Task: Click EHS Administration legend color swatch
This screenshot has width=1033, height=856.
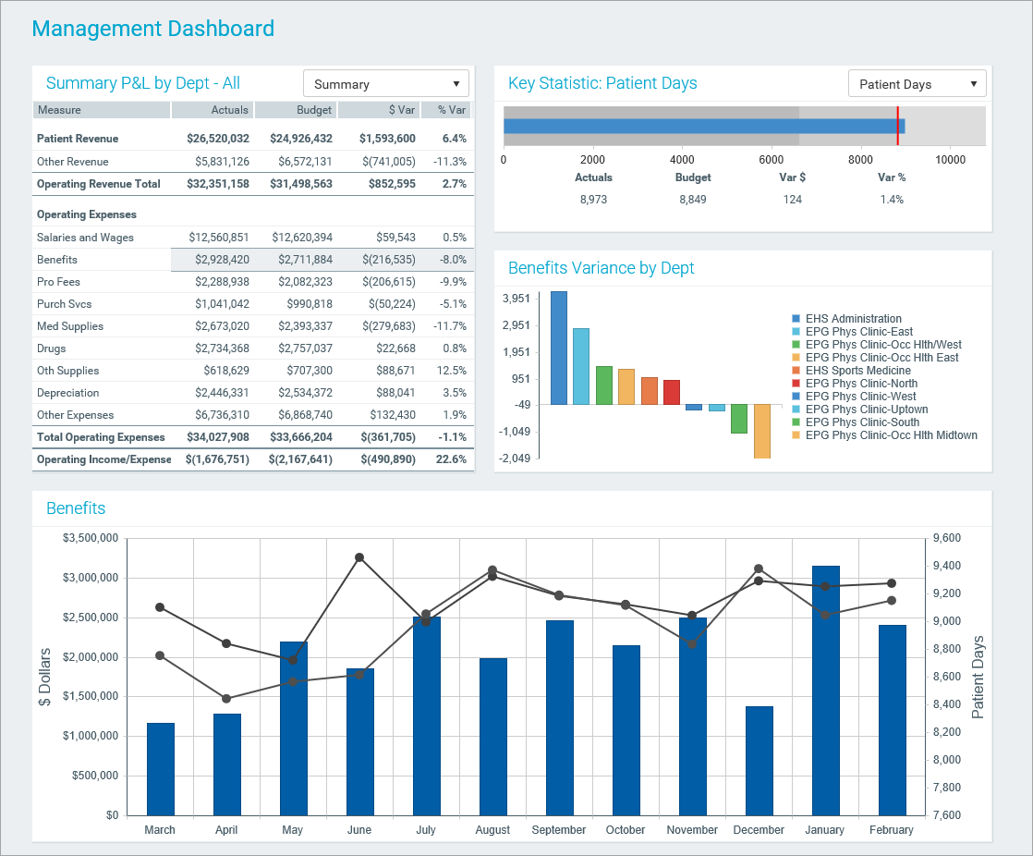Action: pos(796,319)
